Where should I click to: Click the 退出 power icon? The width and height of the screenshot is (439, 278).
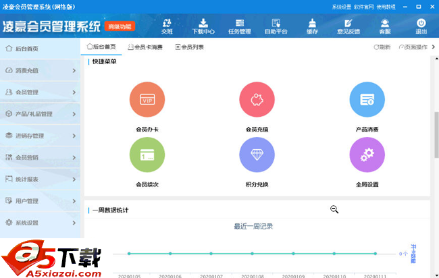[421, 26]
